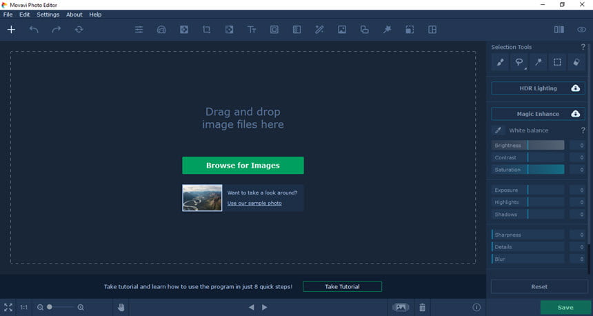
Task: Click the Brightness value field
Action: (x=578, y=146)
